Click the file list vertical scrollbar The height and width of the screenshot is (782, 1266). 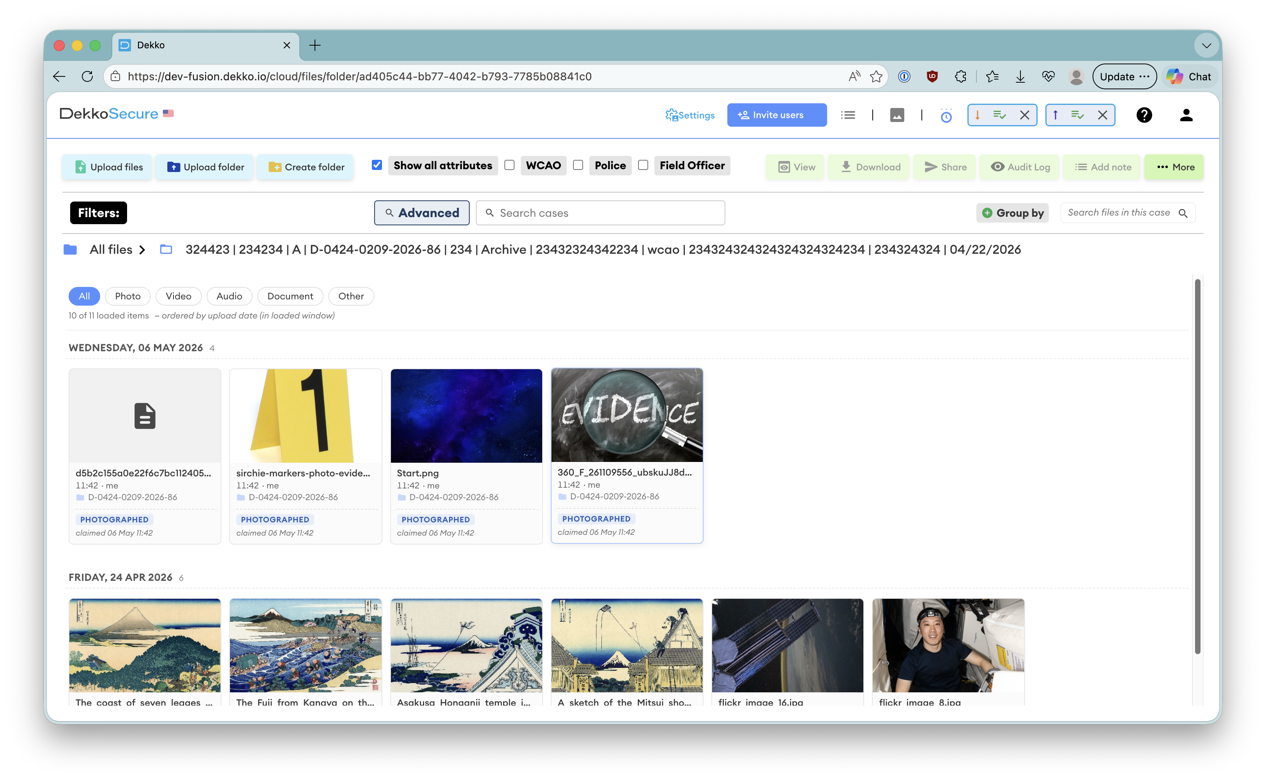[x=1197, y=466]
